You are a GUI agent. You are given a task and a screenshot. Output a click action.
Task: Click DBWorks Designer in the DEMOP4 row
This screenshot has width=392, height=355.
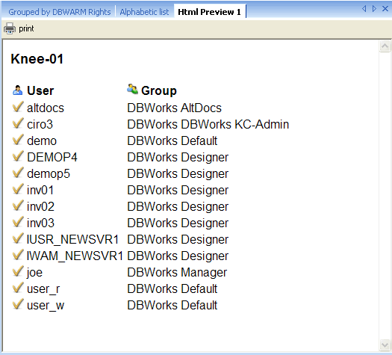click(178, 158)
